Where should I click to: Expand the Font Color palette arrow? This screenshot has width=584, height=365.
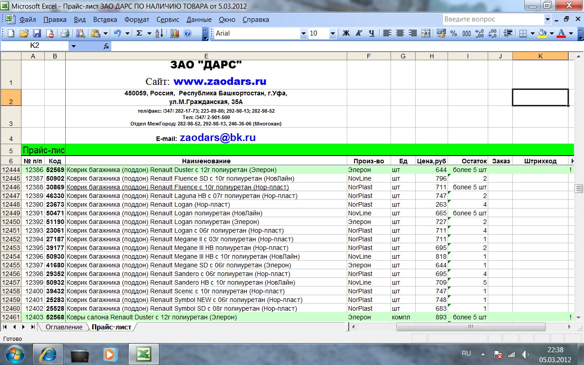(570, 33)
